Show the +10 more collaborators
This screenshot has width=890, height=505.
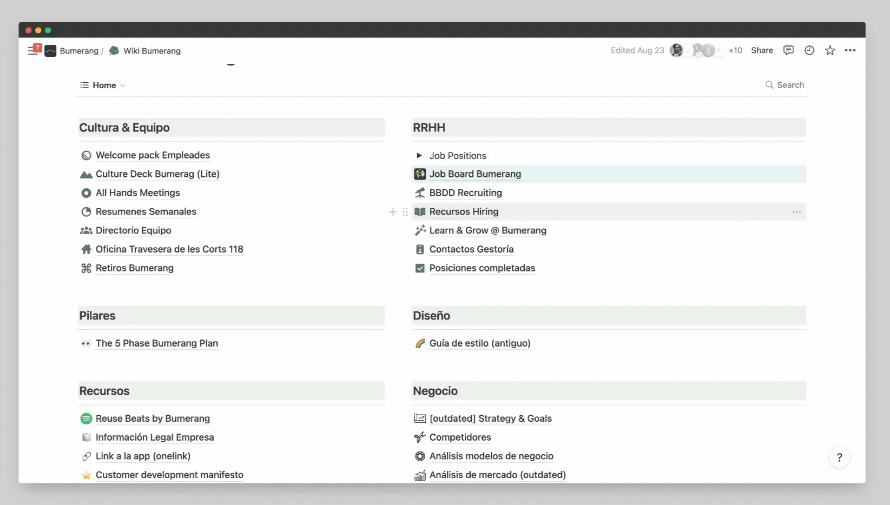tap(735, 50)
